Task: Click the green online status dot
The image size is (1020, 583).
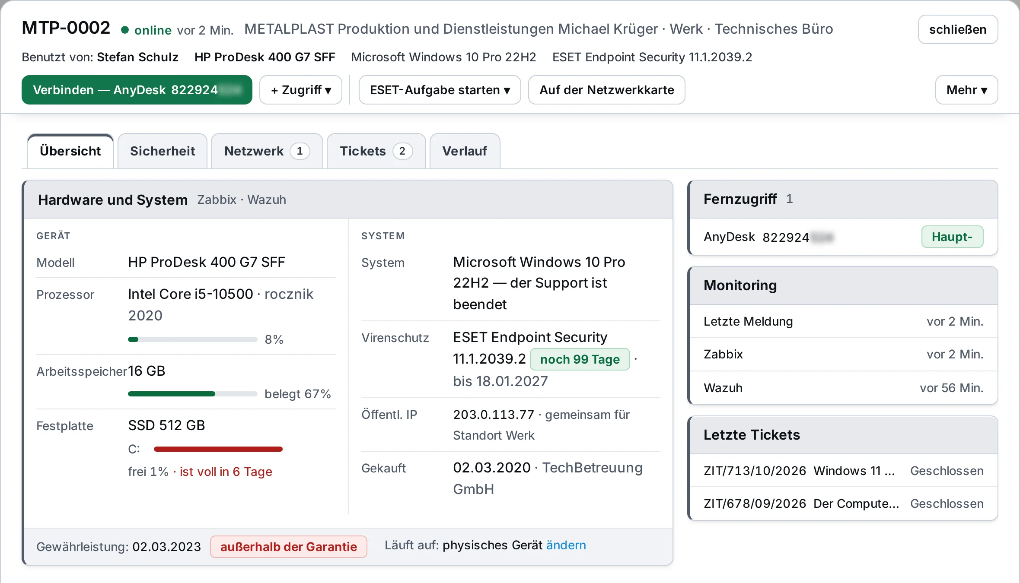Action: point(125,30)
